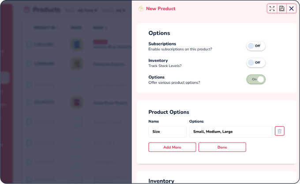Check the first product row checkbox
300x184 pixels.
pos(29,45)
